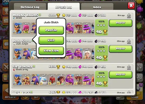145x104 pixels.
Task: Tap the Archer troop in MAUNG BODAS army
Action: pyautogui.click(x=26, y=28)
